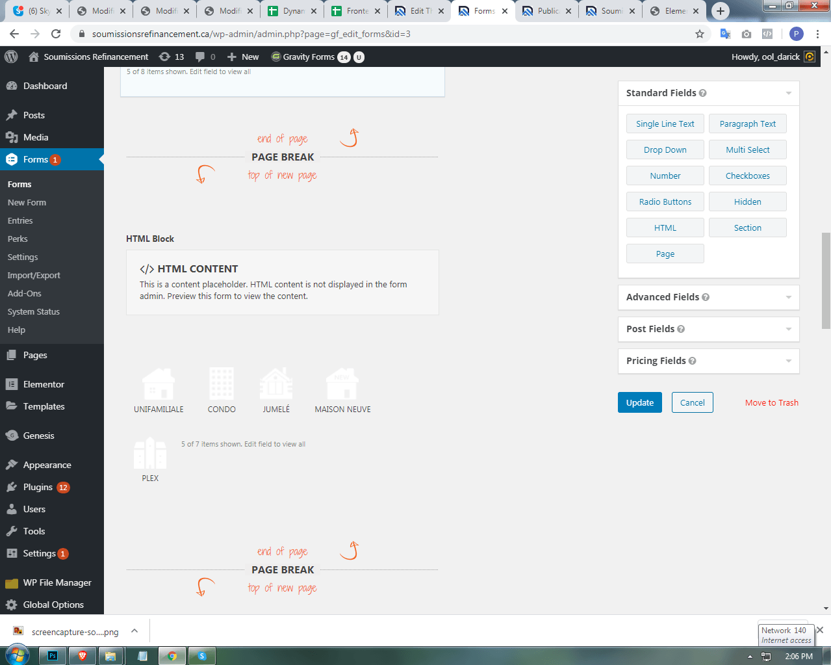Select the JUMELÉ house option
The width and height of the screenshot is (831, 665).
[x=276, y=390]
